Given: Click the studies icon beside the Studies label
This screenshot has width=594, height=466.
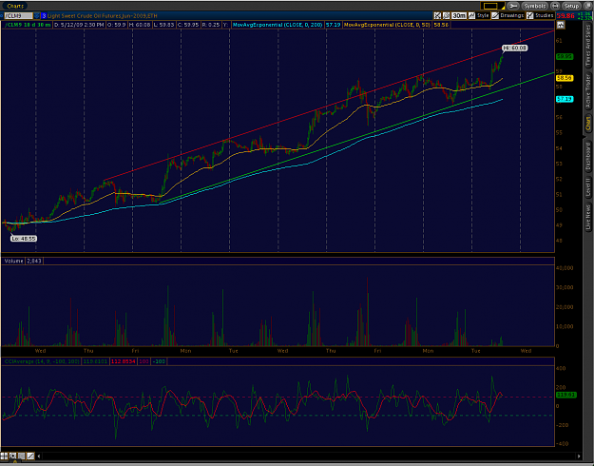Looking at the screenshot, I should (530, 15).
